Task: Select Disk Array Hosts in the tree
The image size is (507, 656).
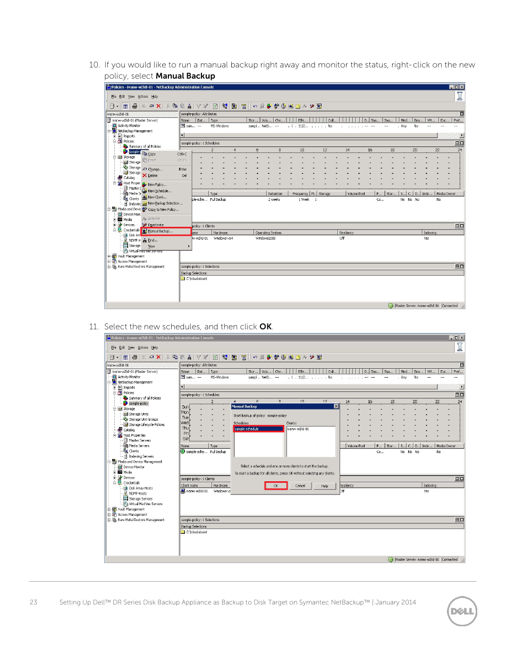Action: pyautogui.click(x=141, y=488)
